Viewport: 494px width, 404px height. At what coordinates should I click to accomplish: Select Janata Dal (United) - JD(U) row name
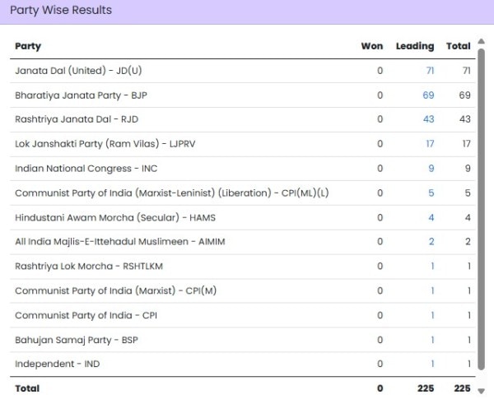pyautogui.click(x=78, y=71)
